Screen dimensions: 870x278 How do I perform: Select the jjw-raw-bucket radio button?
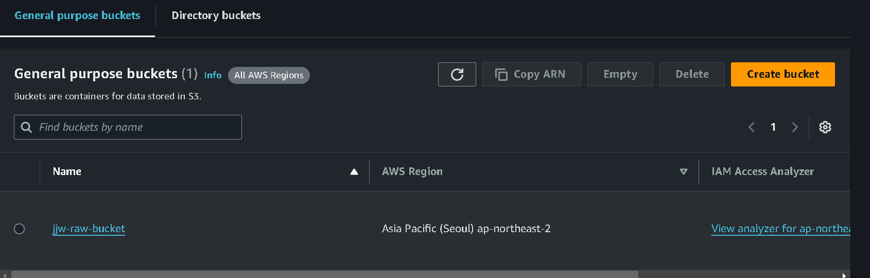(x=20, y=229)
